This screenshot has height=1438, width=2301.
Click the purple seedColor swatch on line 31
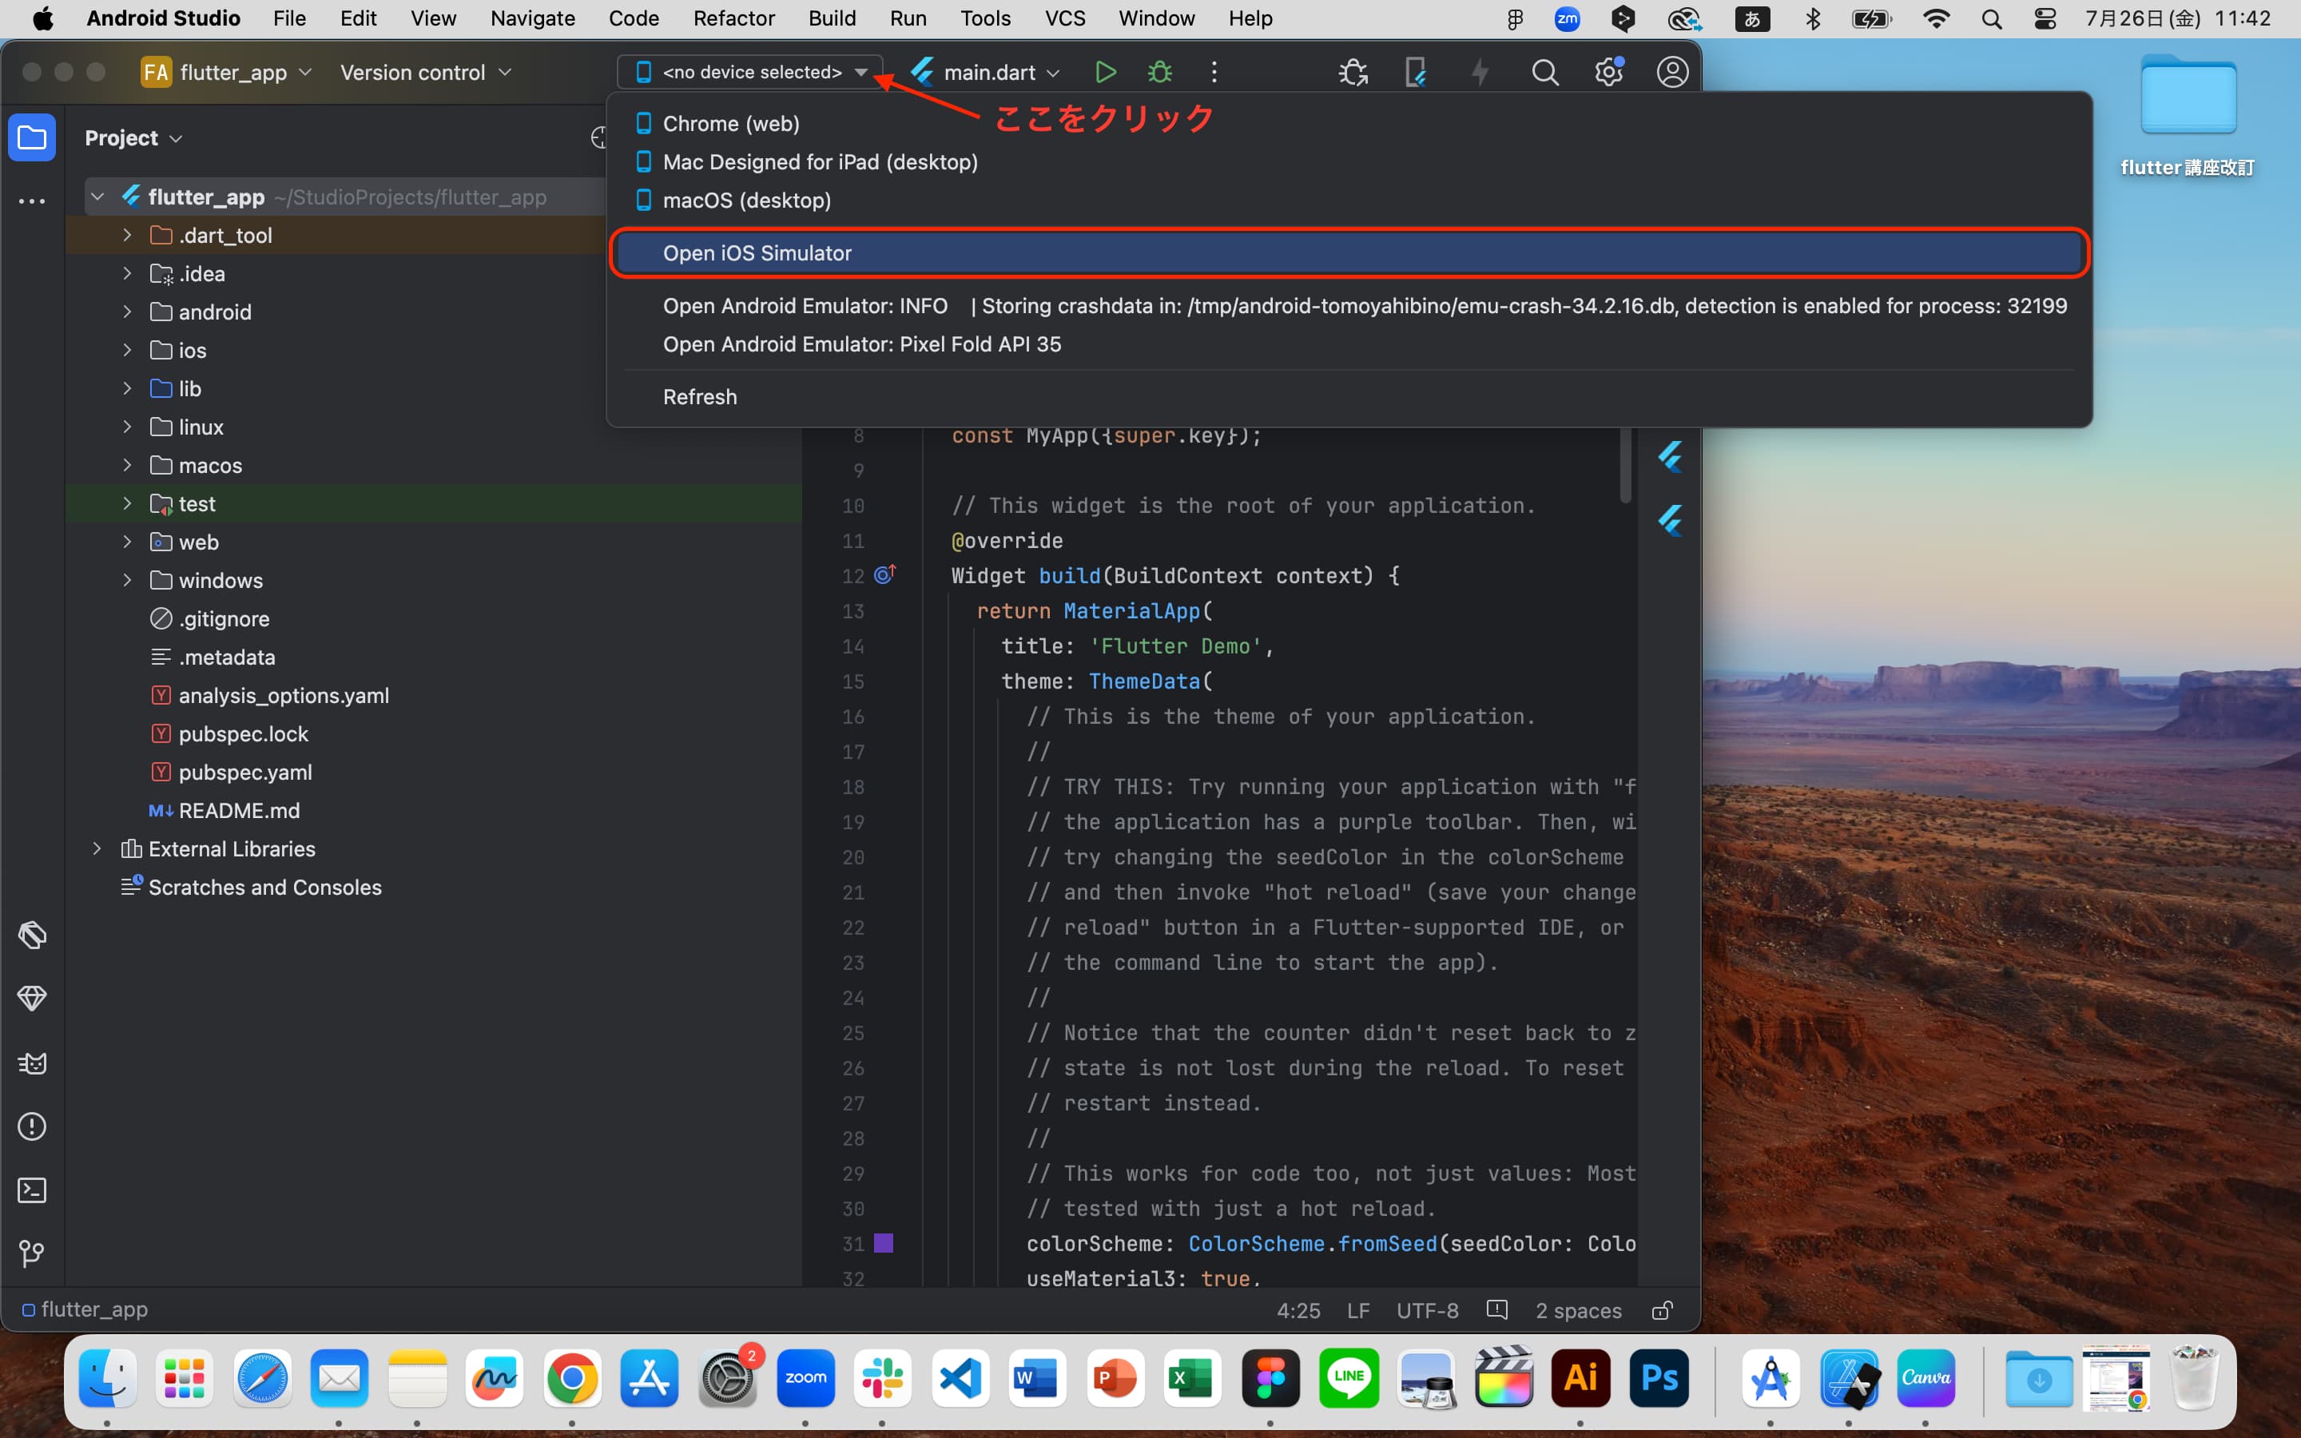tap(884, 1243)
